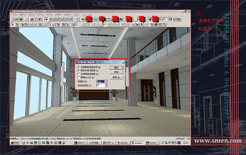Image resolution: width=246 pixels, height=155 pixels.
Task: Open the 光照(L) menu
Action: (x=49, y=15)
